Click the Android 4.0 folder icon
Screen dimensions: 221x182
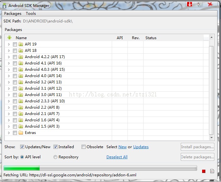point(21,76)
